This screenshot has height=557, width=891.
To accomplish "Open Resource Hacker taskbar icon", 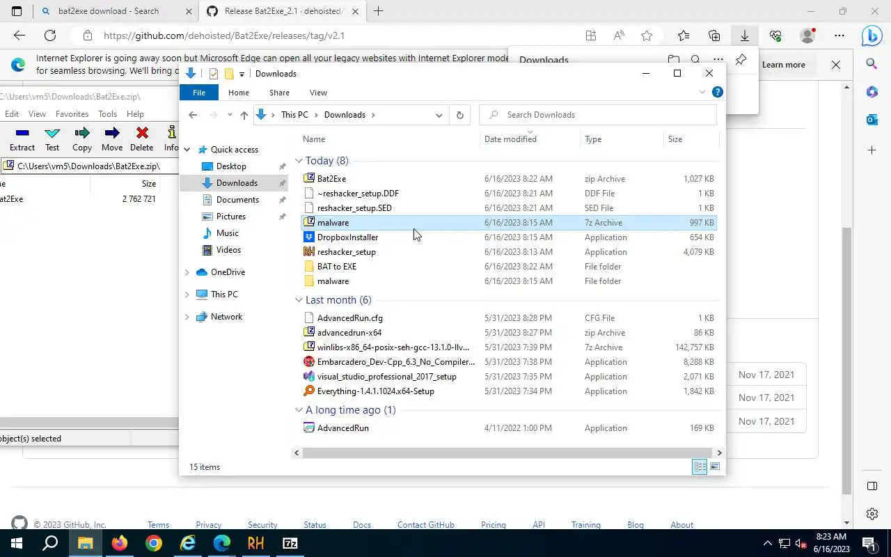I will pos(255,543).
